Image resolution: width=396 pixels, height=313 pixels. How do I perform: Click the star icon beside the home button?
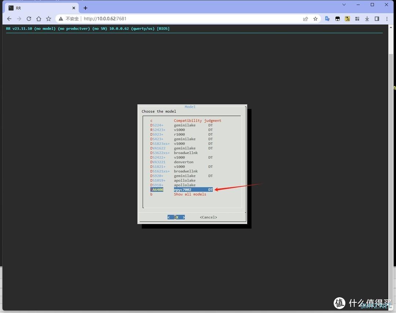[48, 19]
